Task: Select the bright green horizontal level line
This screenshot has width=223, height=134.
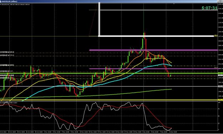Action: (x=109, y=73)
